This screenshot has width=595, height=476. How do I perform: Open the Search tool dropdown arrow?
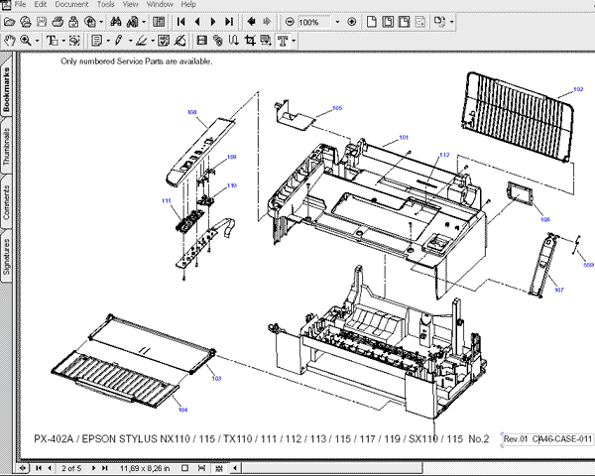point(144,22)
